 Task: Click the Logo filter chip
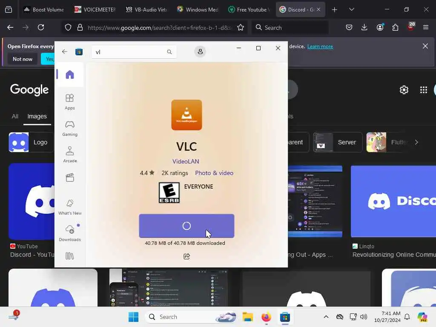click(x=31, y=142)
